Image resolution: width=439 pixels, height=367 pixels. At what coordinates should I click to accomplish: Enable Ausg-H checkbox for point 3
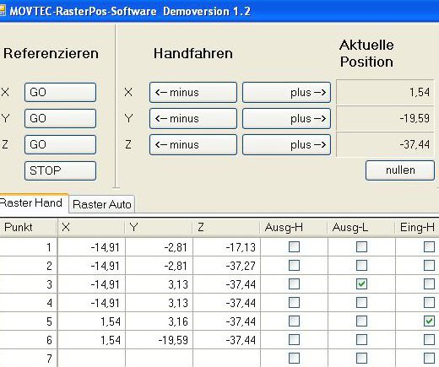point(294,284)
